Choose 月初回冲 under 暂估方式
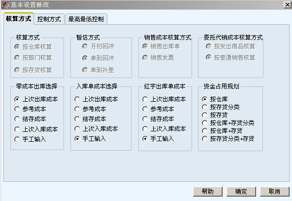The height and width of the screenshot is (201, 292). (x=98, y=46)
